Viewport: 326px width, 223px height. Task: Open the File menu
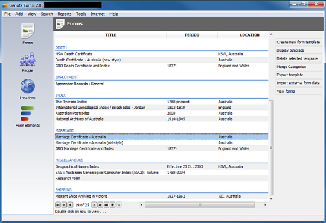coord(7,14)
